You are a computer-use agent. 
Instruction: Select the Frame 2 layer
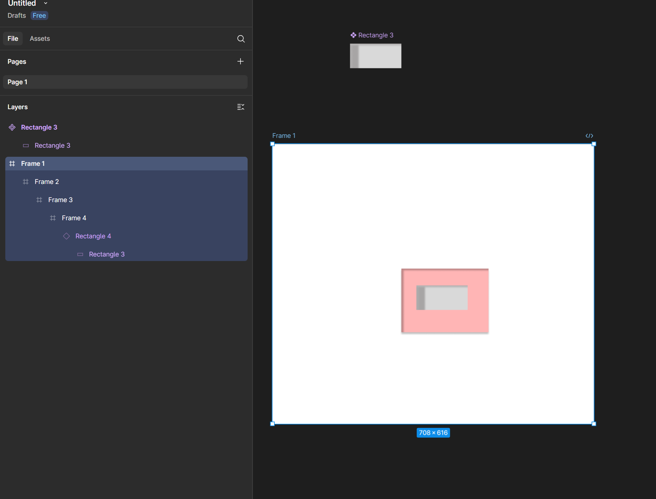(126, 182)
